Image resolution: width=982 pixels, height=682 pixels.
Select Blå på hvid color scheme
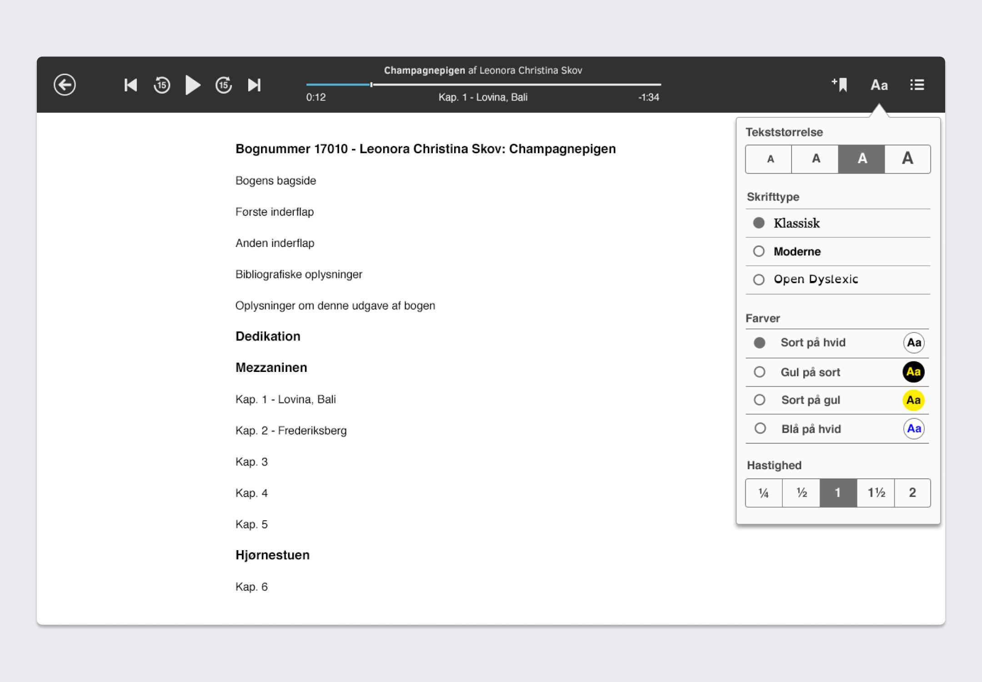click(837, 429)
